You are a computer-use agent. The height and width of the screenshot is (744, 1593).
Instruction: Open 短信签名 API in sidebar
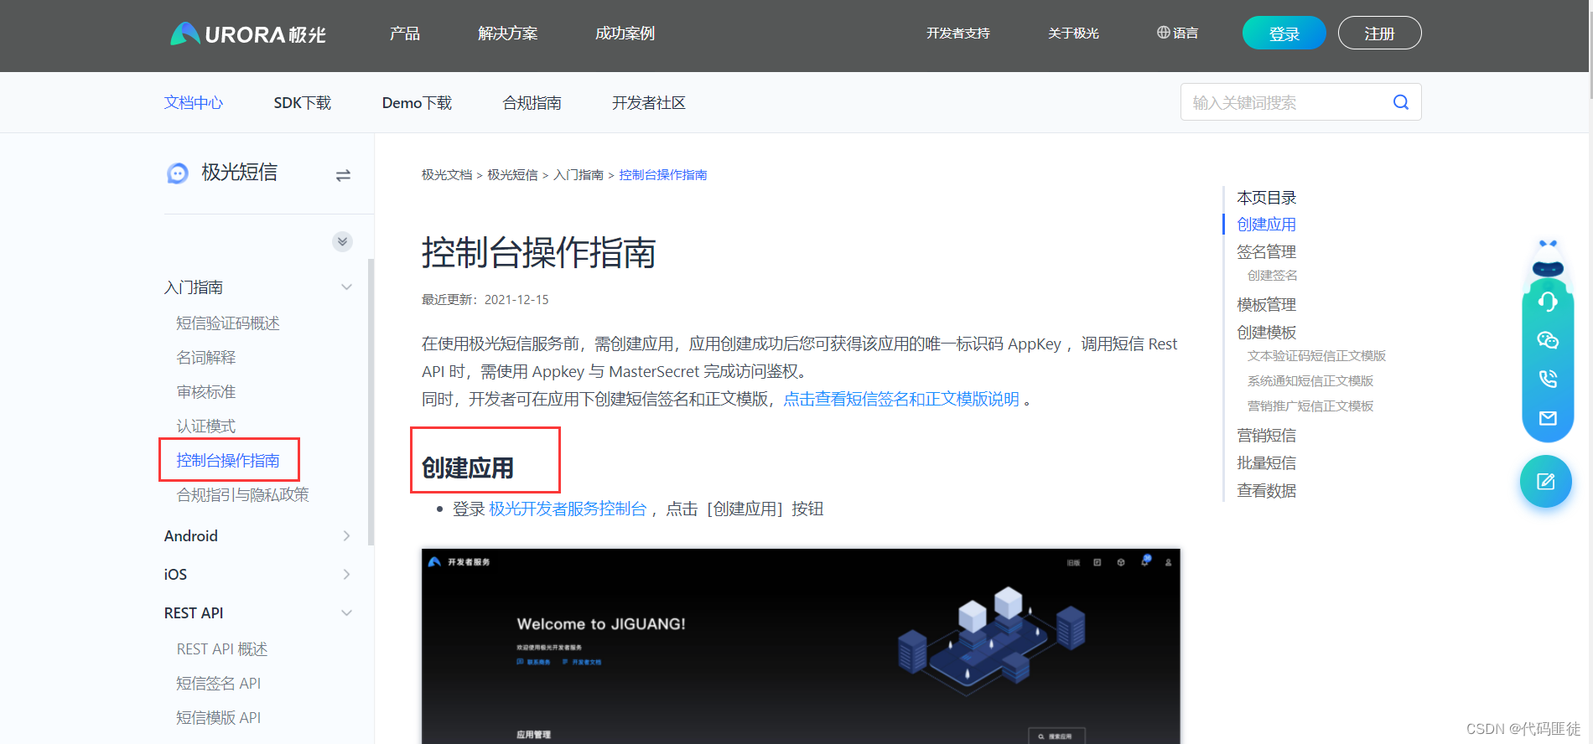(219, 684)
